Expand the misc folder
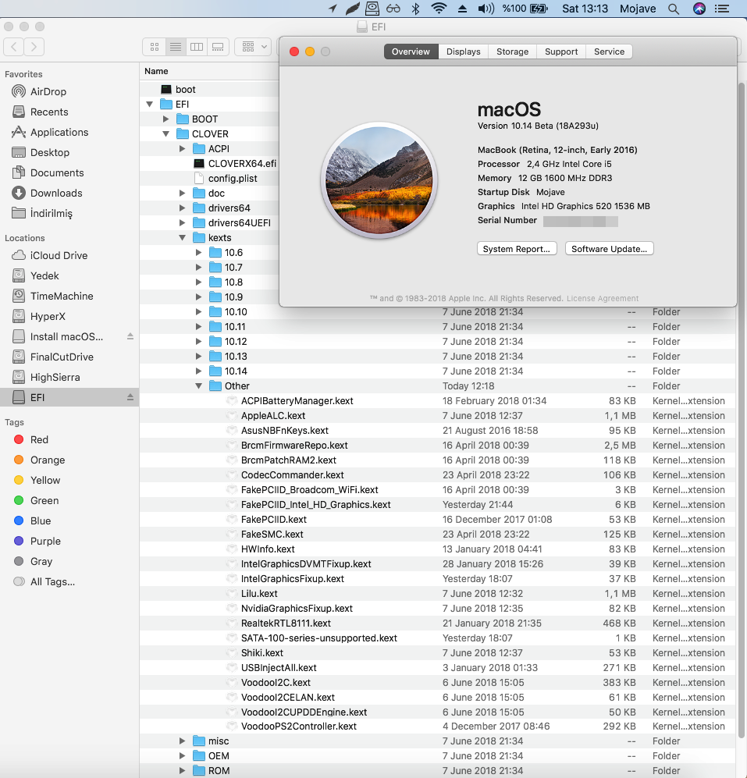The image size is (747, 778). 182,741
